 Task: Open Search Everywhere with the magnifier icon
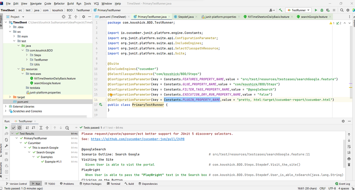[342, 10]
